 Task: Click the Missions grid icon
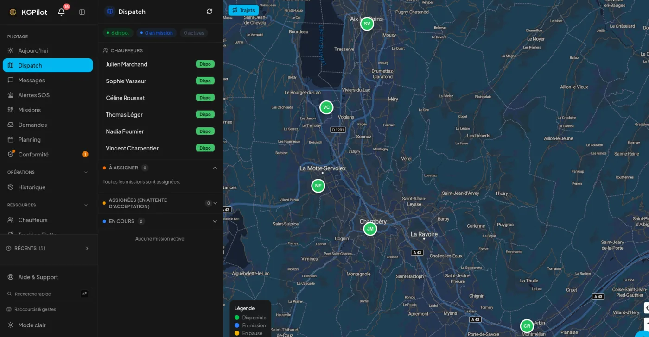point(11,110)
